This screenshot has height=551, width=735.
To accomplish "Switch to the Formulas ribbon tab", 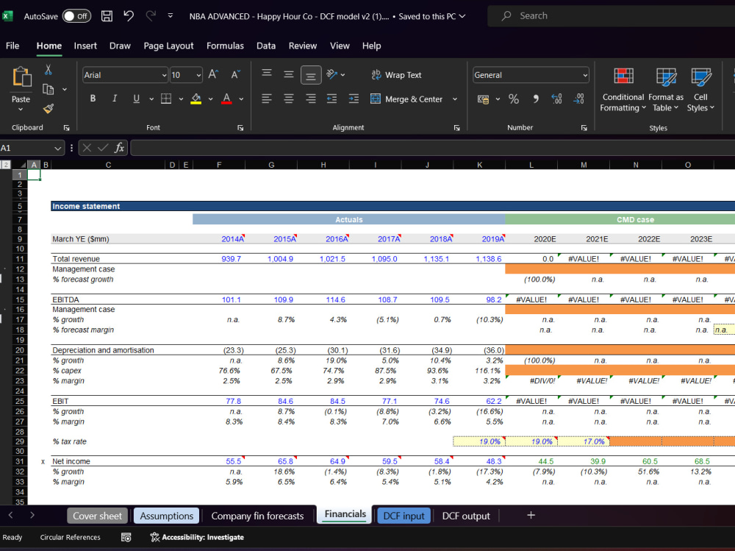I will pyautogui.click(x=225, y=46).
